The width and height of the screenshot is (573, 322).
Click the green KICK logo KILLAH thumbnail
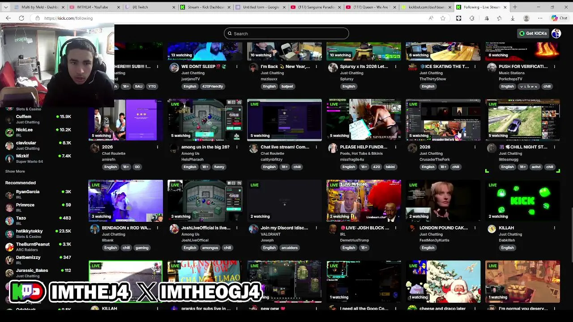pyautogui.click(x=522, y=201)
